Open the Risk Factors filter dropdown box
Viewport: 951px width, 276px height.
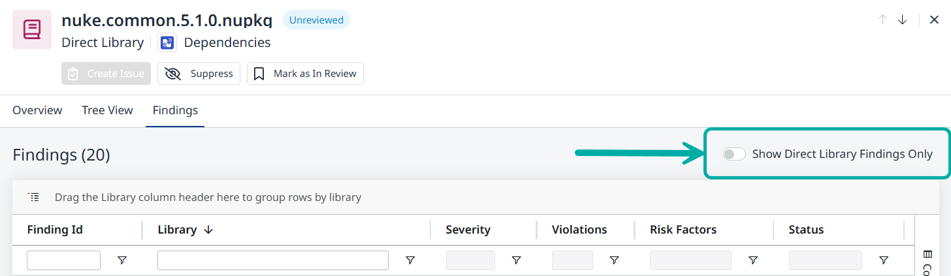coord(690,260)
